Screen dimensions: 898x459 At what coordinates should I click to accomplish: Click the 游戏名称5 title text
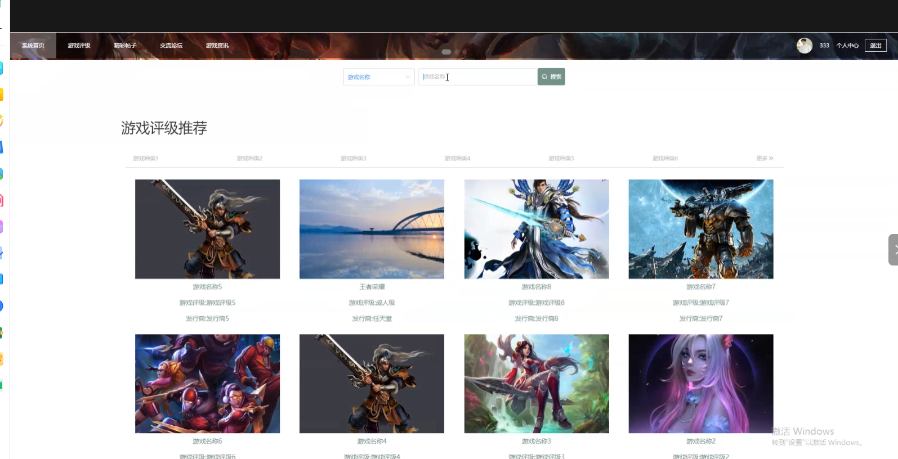coord(207,287)
